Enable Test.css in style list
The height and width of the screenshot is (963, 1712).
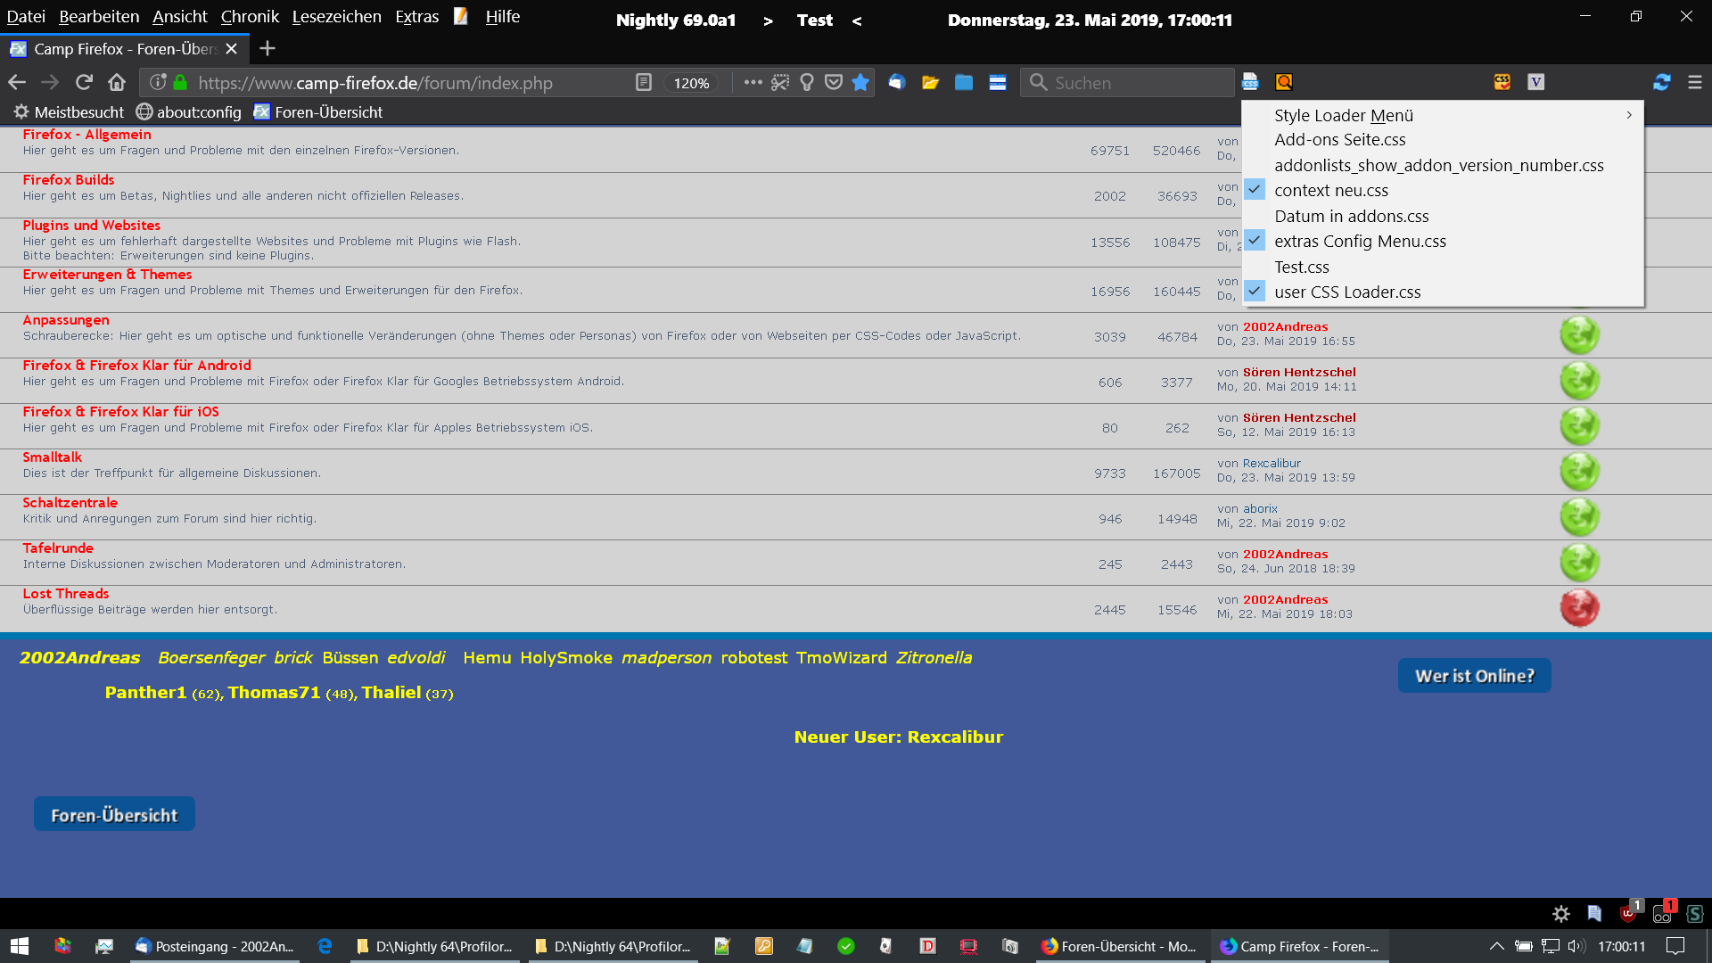point(1301,267)
